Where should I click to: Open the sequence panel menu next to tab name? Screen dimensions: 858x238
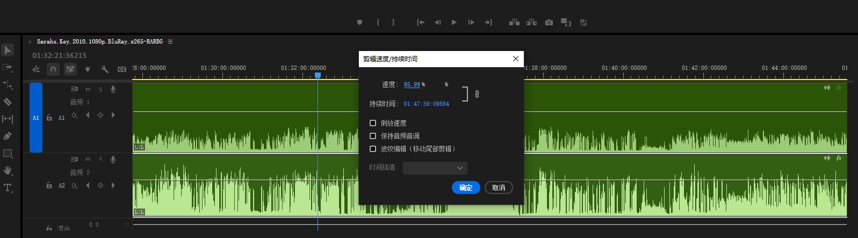tap(170, 41)
